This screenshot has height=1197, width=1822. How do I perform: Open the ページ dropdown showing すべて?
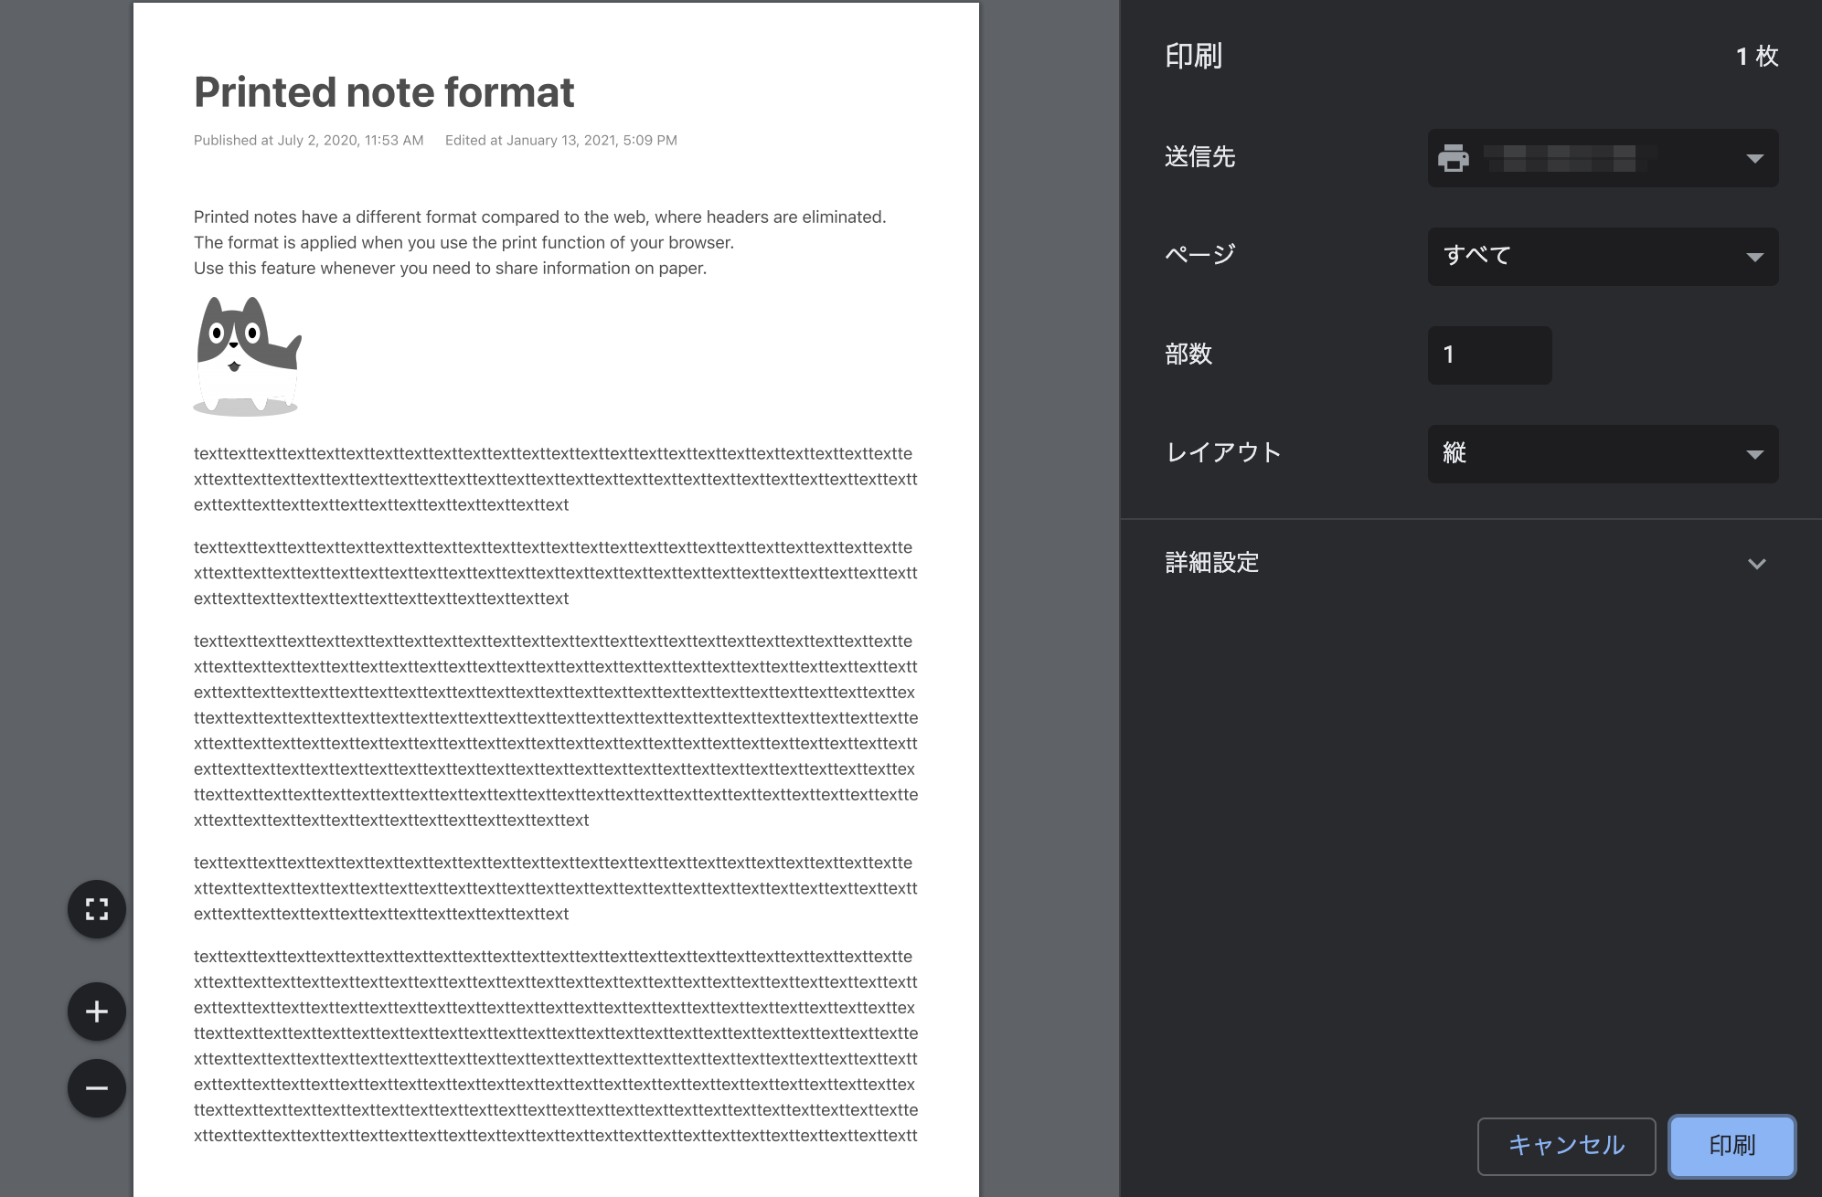tap(1603, 256)
